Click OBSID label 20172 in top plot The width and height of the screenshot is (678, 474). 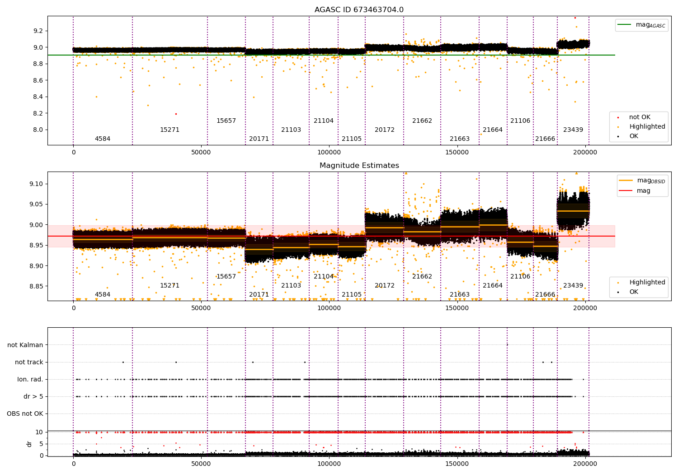pos(385,130)
